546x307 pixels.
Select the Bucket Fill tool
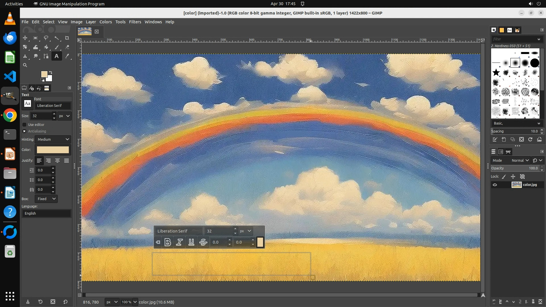click(x=46, y=47)
